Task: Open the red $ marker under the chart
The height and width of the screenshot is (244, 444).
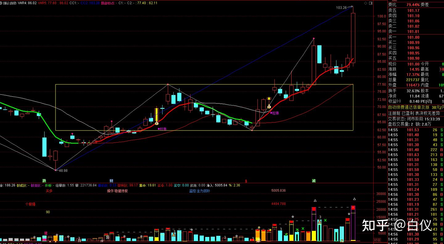Action: pyautogui.click(x=246, y=181)
